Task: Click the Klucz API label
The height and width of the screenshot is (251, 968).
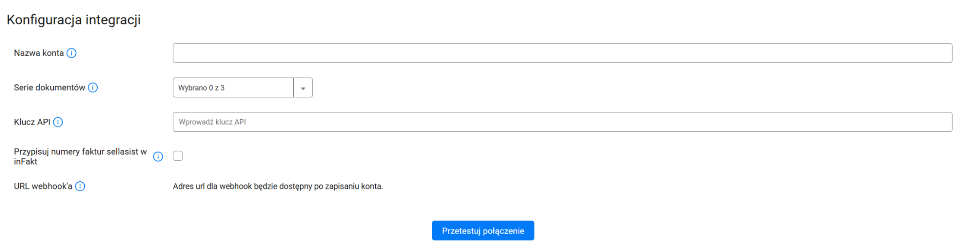Action: click(32, 122)
